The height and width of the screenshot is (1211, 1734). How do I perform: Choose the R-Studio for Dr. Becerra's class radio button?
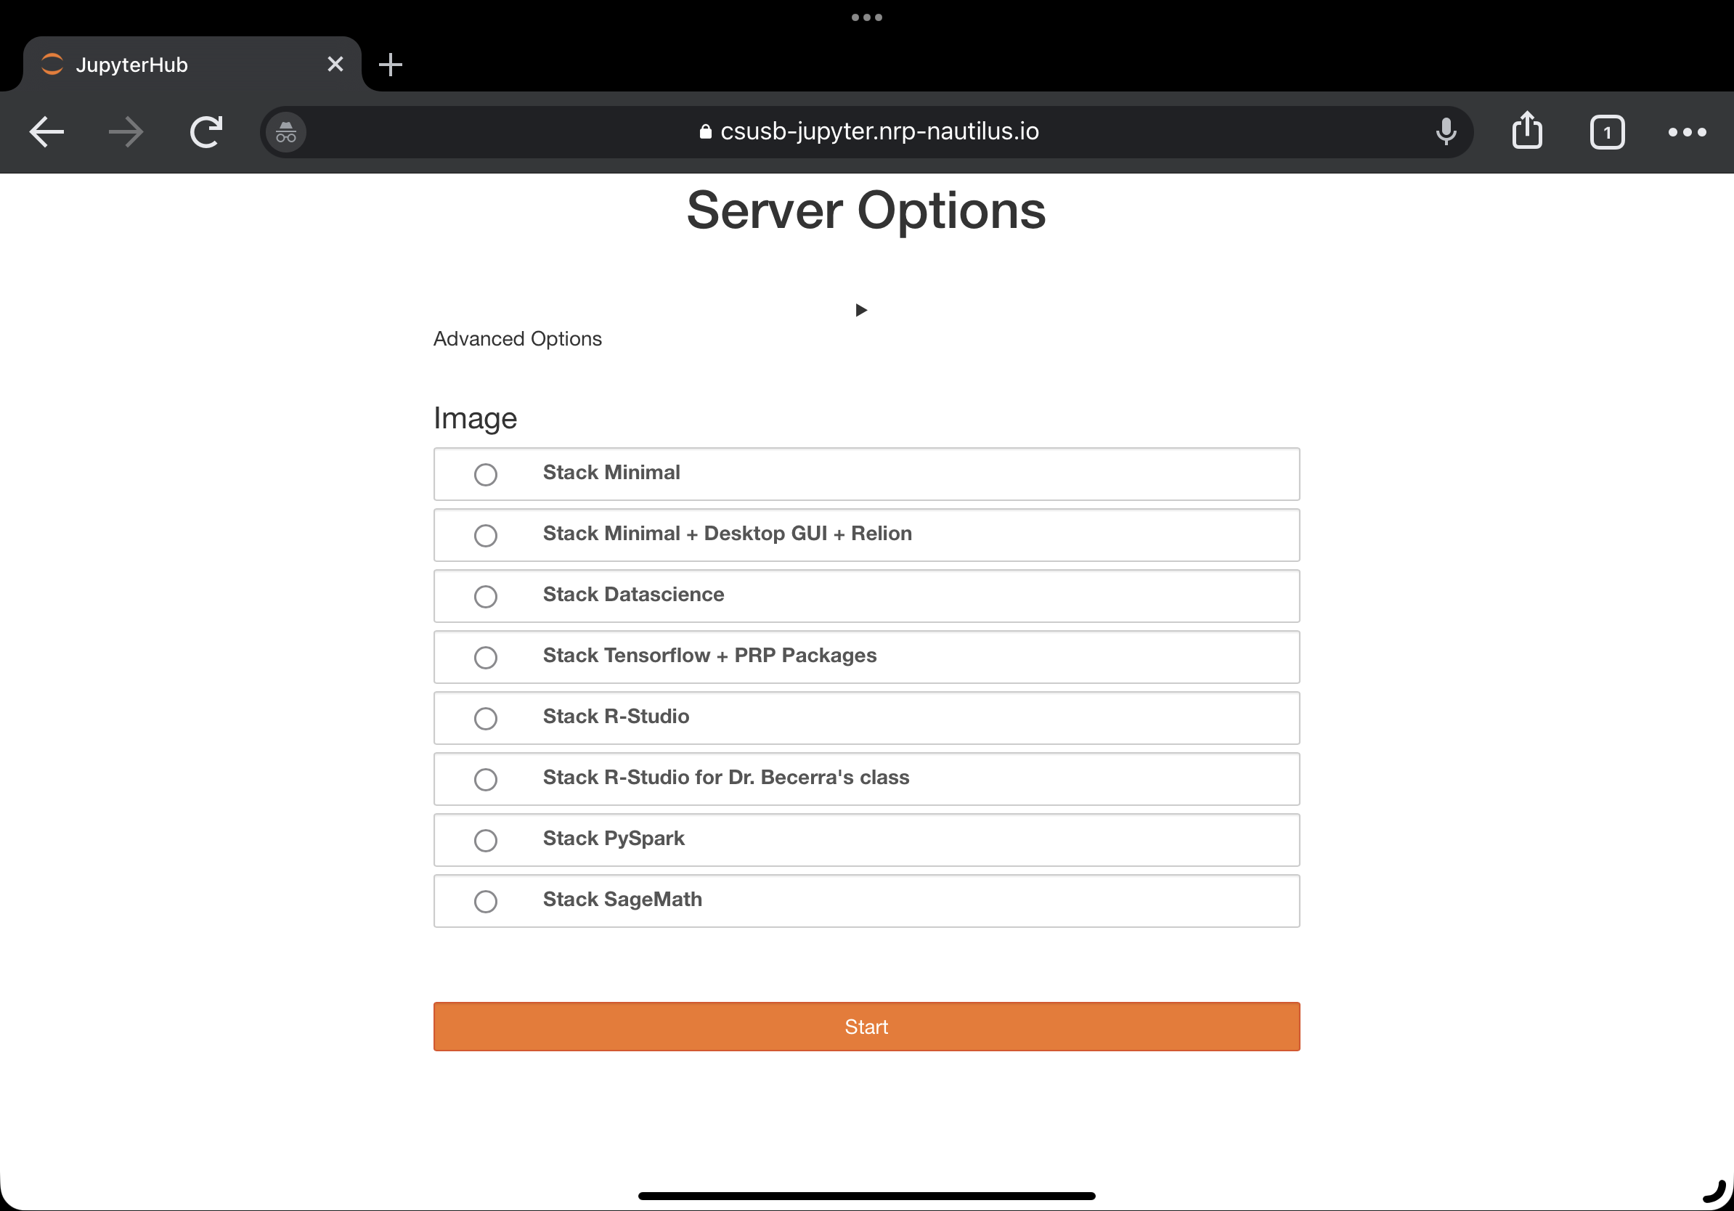[486, 780]
